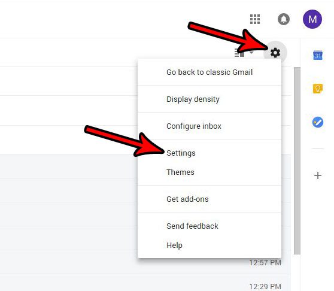Image resolution: width=334 pixels, height=291 pixels.
Task: Click the inbox vertical scrollbar
Action: pyautogui.click(x=297, y=160)
